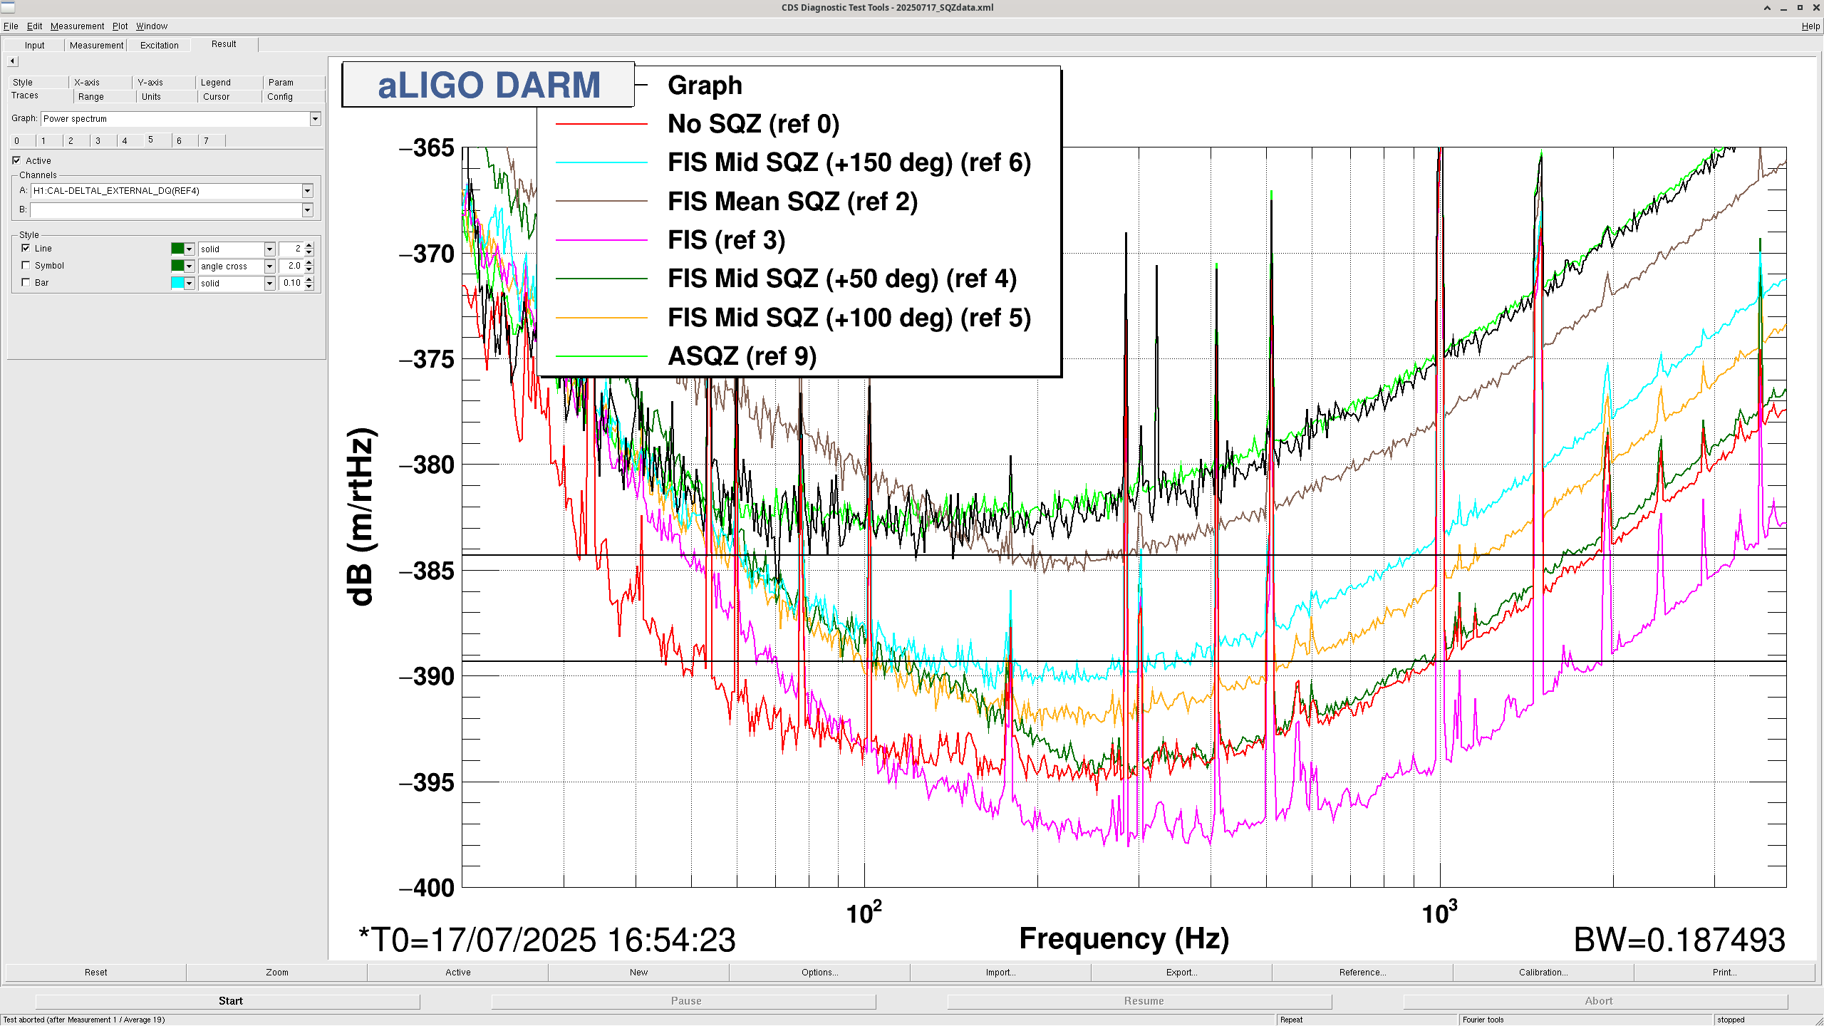Click the Export... button
The height and width of the screenshot is (1026, 1824).
click(x=1182, y=973)
